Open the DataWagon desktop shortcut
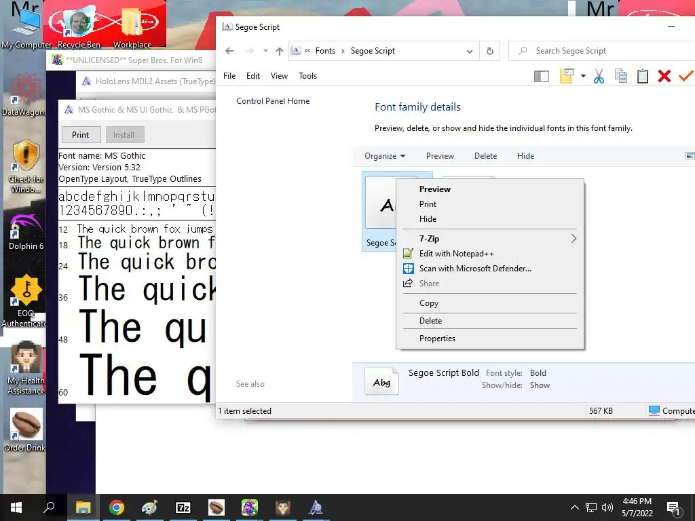Viewport: 695px width, 521px height. pos(25,94)
